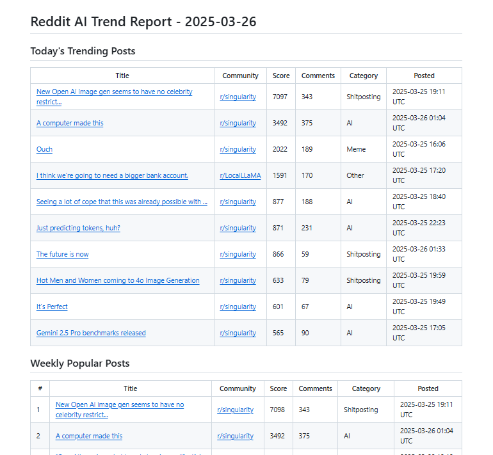Visit r/singularity link in Weekly rank 1 row
This screenshot has width=493, height=455.
click(x=235, y=410)
